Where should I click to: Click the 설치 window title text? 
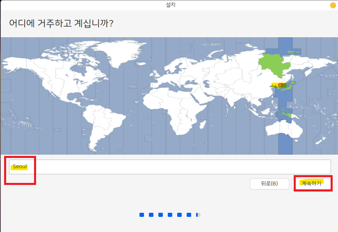click(x=171, y=5)
